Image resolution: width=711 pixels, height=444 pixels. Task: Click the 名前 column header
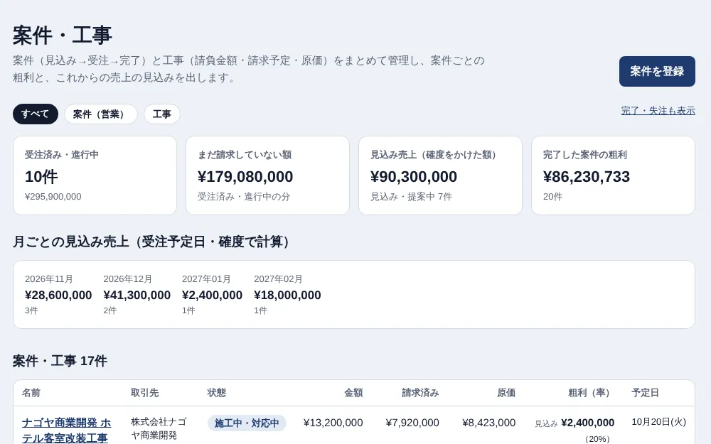coord(31,393)
